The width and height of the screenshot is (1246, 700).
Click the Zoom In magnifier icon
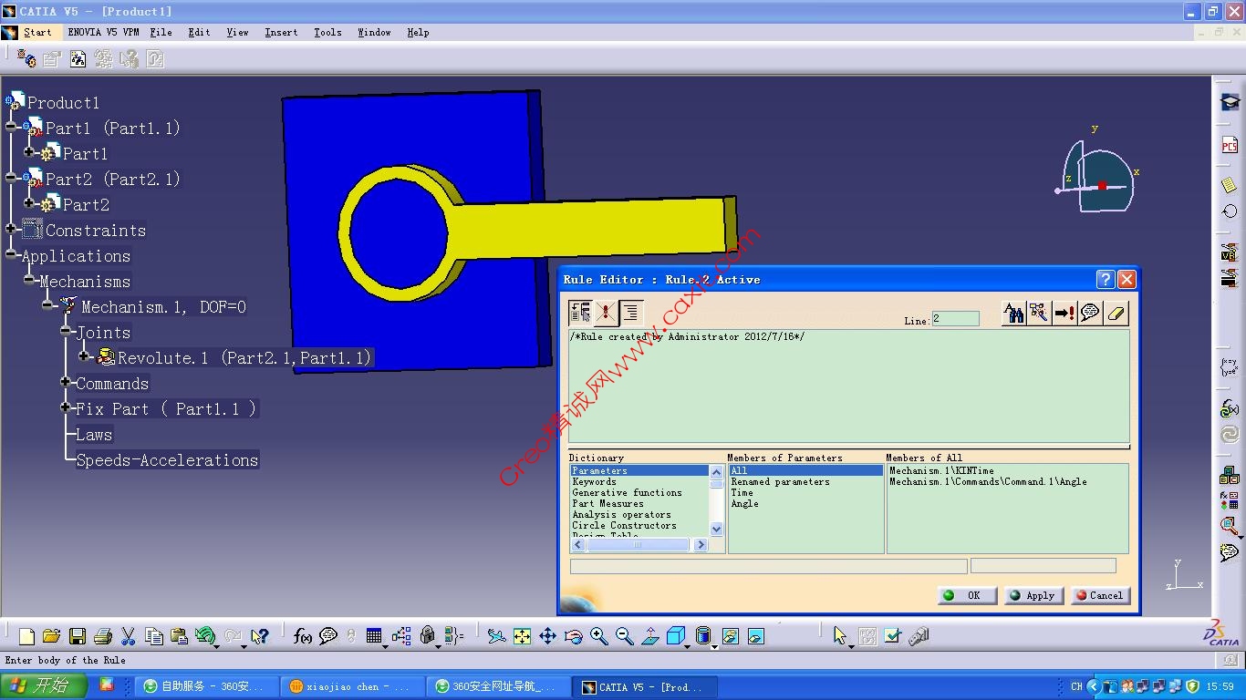(x=598, y=636)
